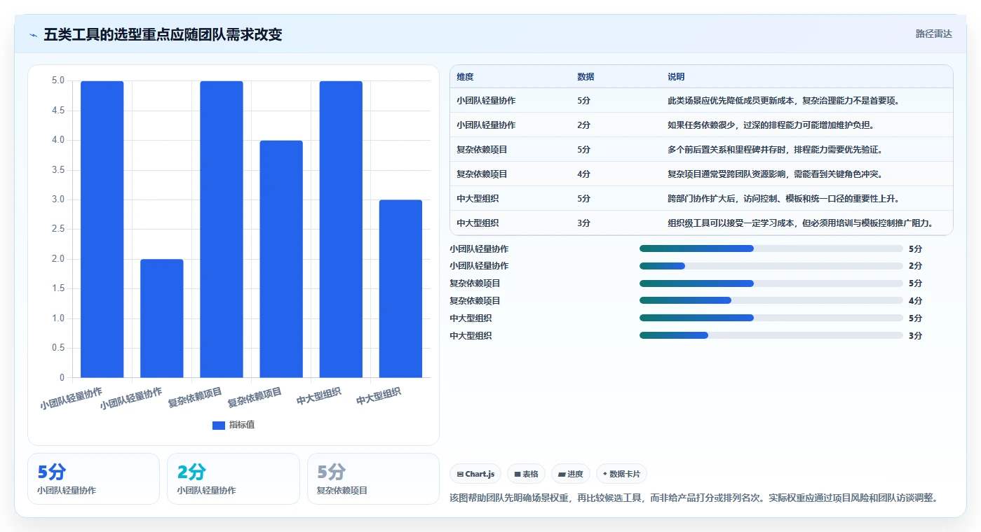
Task: Click the 4分 cell in the table
Action: tap(583, 174)
